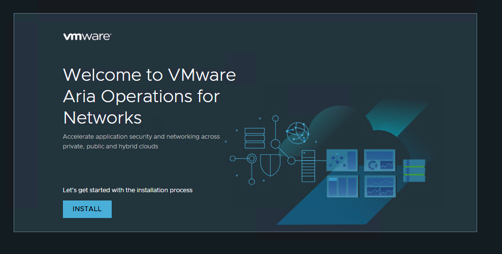This screenshot has height=254, width=502.
Task: Click the circle node above the shield
Action: tap(275, 144)
